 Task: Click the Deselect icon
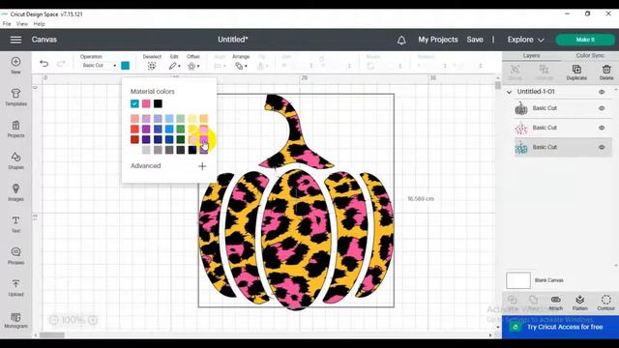pos(152,67)
